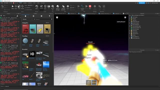This screenshot has width=160, height=90.
Task: Click the Roblox logo menu in viewport
Action: [57, 17]
